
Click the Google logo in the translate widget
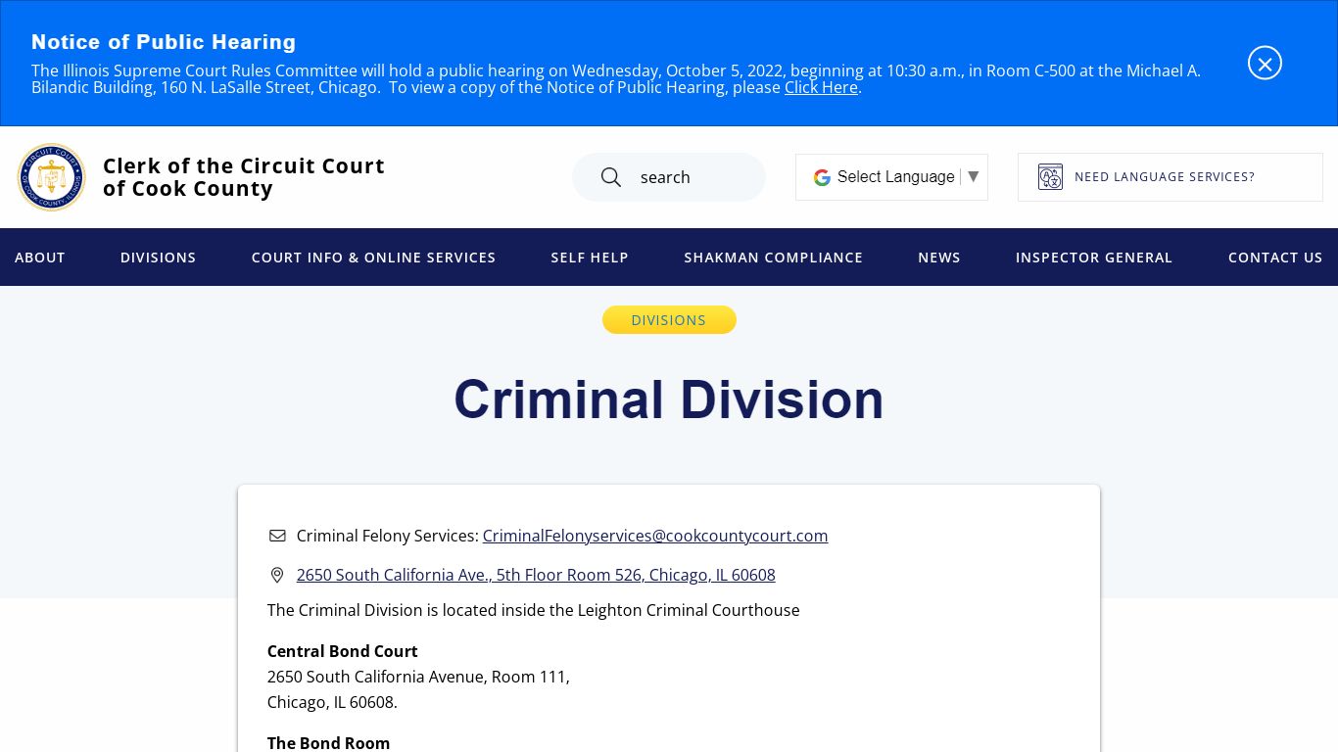[821, 177]
